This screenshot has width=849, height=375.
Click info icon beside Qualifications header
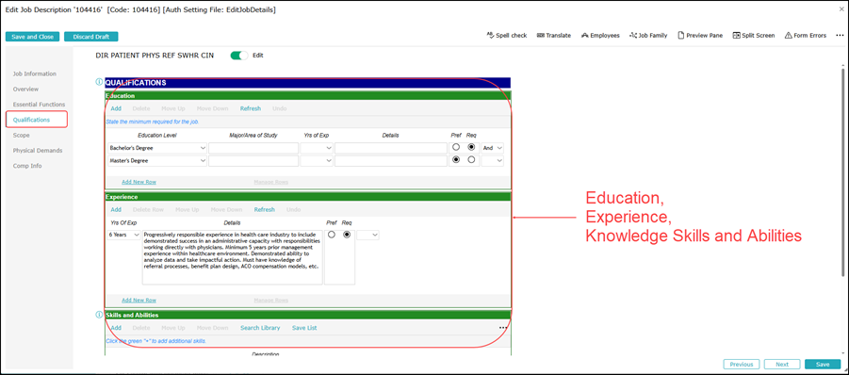(99, 82)
